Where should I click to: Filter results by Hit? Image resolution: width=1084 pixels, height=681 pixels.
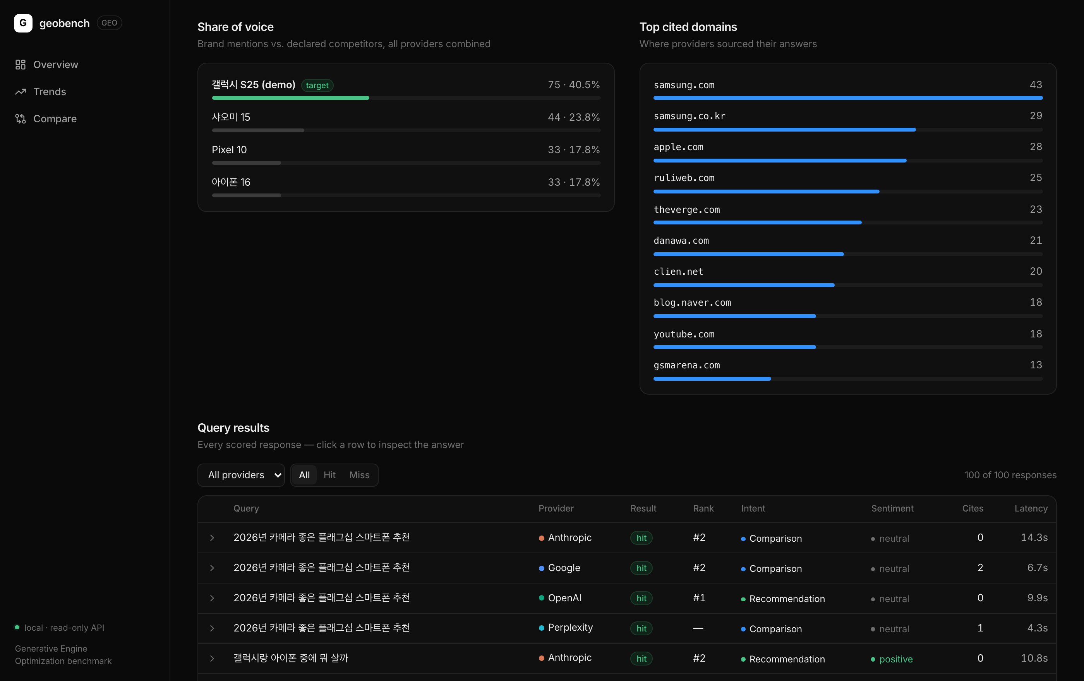click(329, 475)
